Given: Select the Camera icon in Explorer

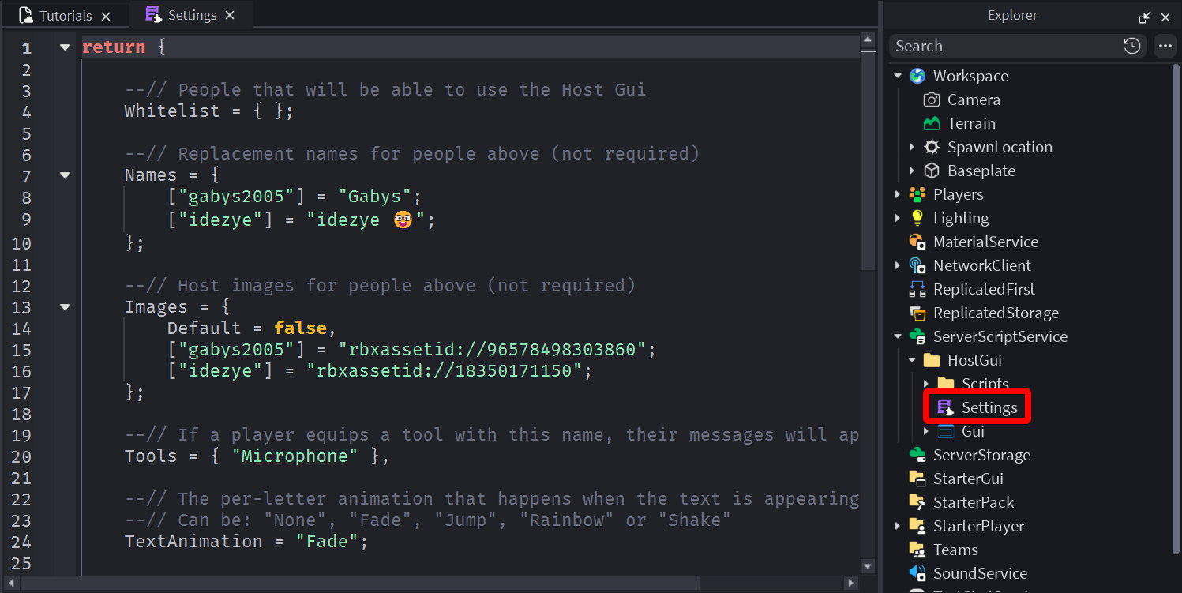Looking at the screenshot, I should point(932,99).
